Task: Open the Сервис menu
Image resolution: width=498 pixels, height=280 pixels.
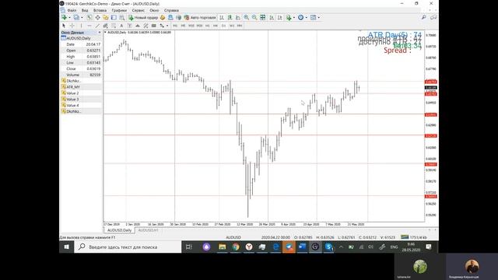Action: click(x=139, y=10)
